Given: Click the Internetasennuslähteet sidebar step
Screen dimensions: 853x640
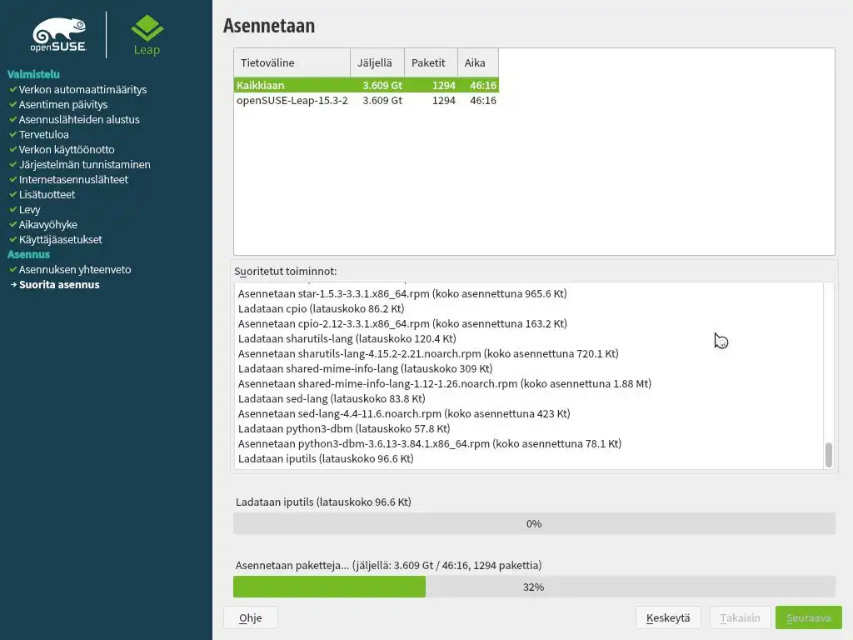Looking at the screenshot, I should tap(73, 179).
